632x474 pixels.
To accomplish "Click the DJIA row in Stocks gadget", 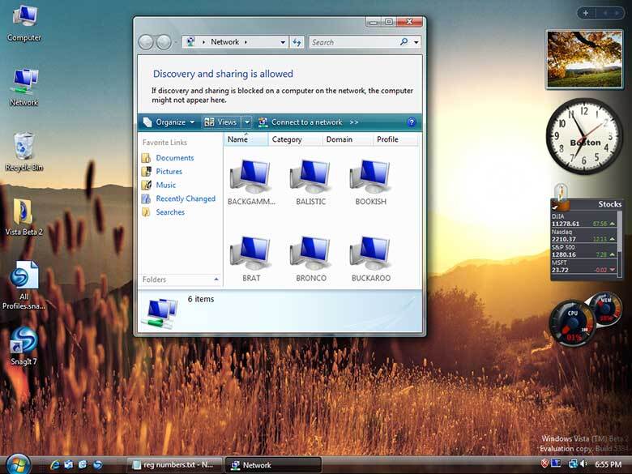I will point(583,220).
